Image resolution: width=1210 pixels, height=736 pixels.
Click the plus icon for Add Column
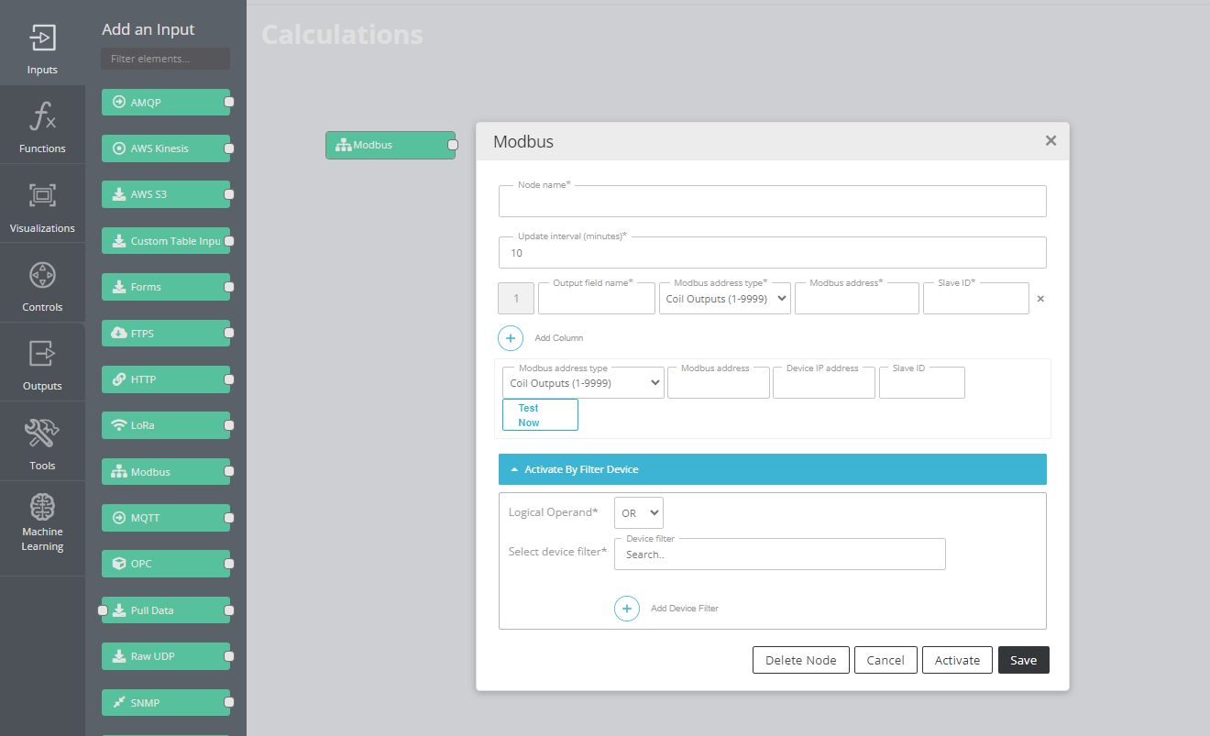pyautogui.click(x=511, y=338)
